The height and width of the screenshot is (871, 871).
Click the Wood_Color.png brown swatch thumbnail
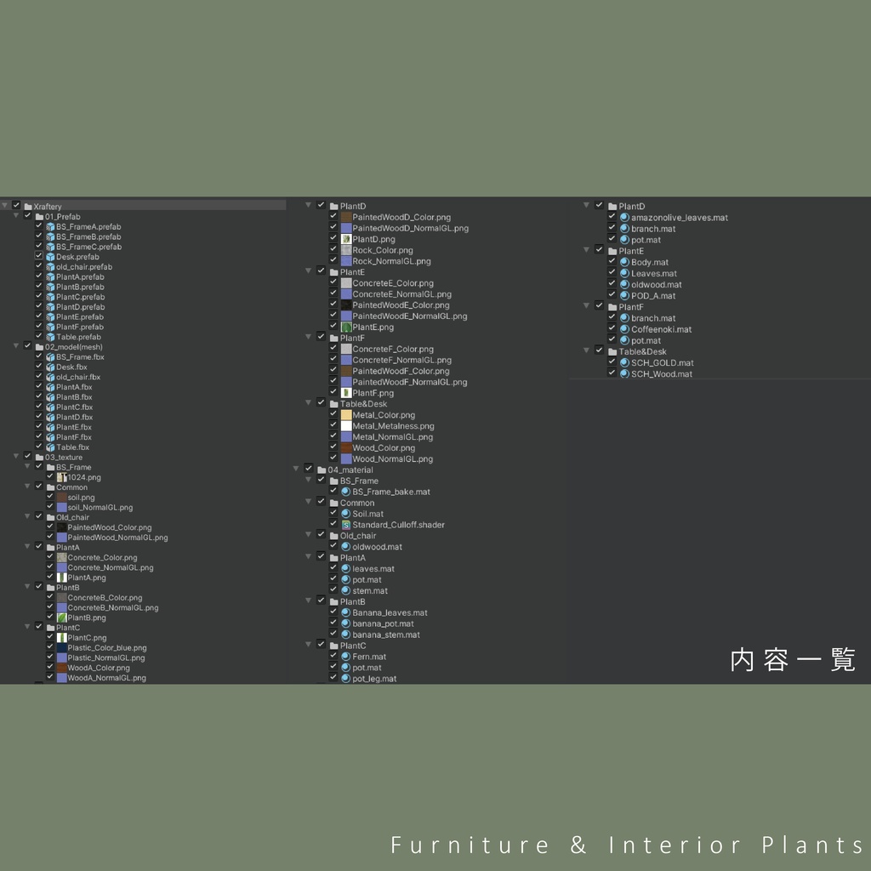tap(346, 447)
